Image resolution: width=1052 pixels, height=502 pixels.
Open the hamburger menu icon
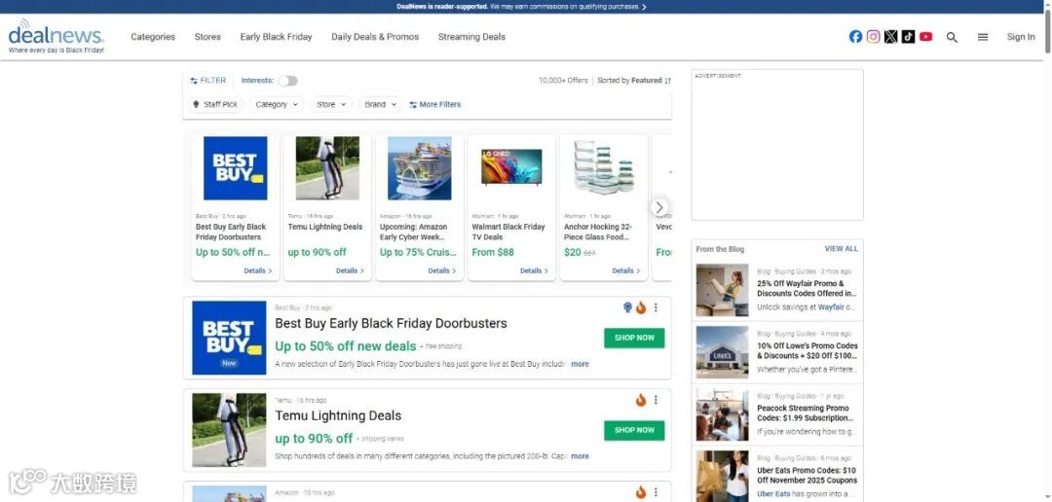point(983,38)
